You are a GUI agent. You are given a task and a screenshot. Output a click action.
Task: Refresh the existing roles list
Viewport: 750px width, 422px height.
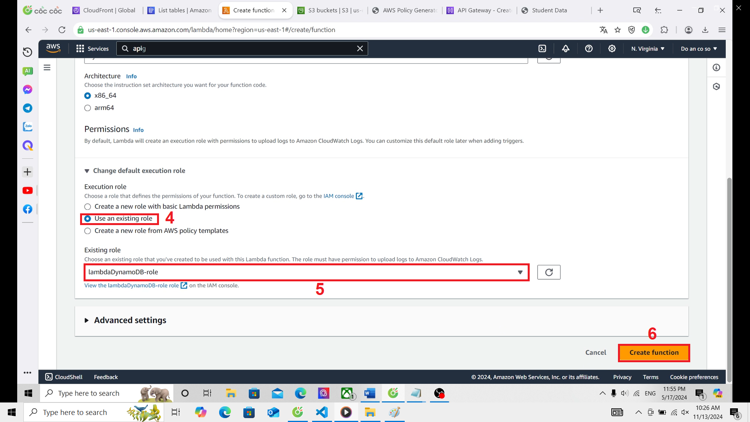point(548,272)
